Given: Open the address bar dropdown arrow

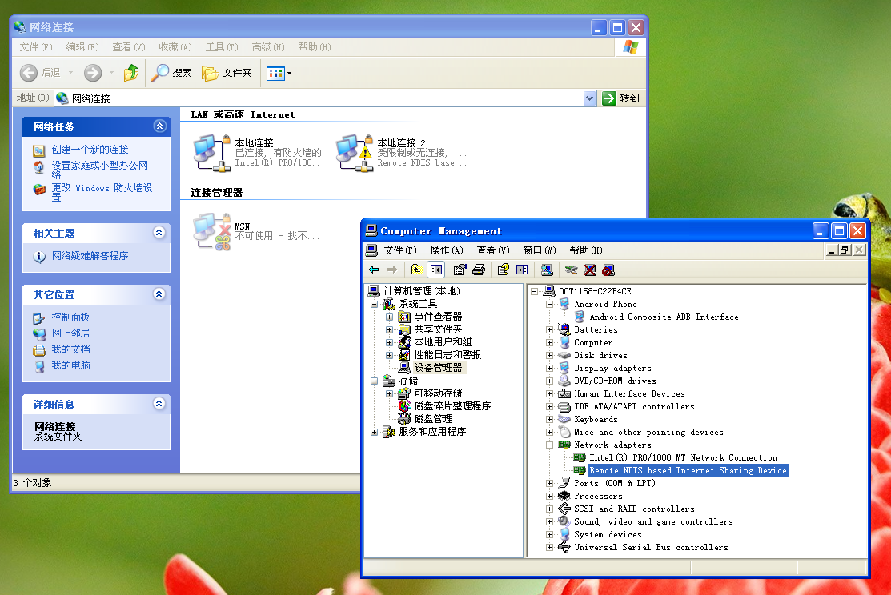Looking at the screenshot, I should 590,98.
